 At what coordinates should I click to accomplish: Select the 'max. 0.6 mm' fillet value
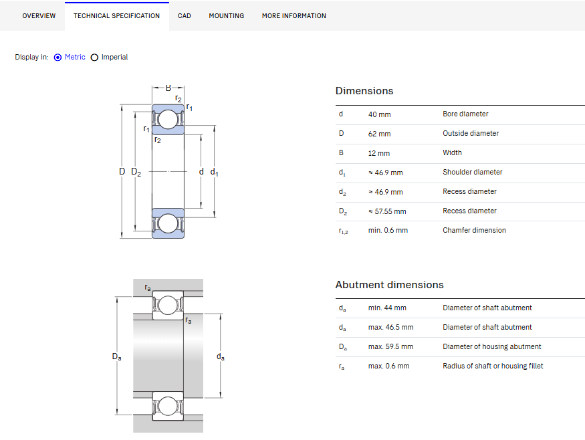pos(388,366)
